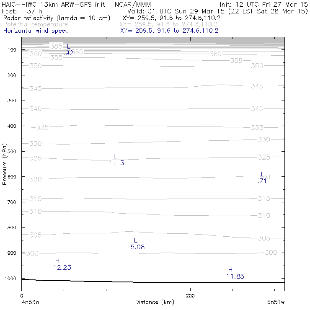Image resolution: width=310 pixels, height=310 pixels.
Task: Click the right-side '345' contour label
Action: (257, 86)
